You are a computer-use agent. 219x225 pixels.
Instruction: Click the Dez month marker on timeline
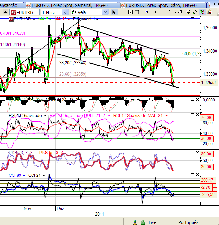point(60,208)
